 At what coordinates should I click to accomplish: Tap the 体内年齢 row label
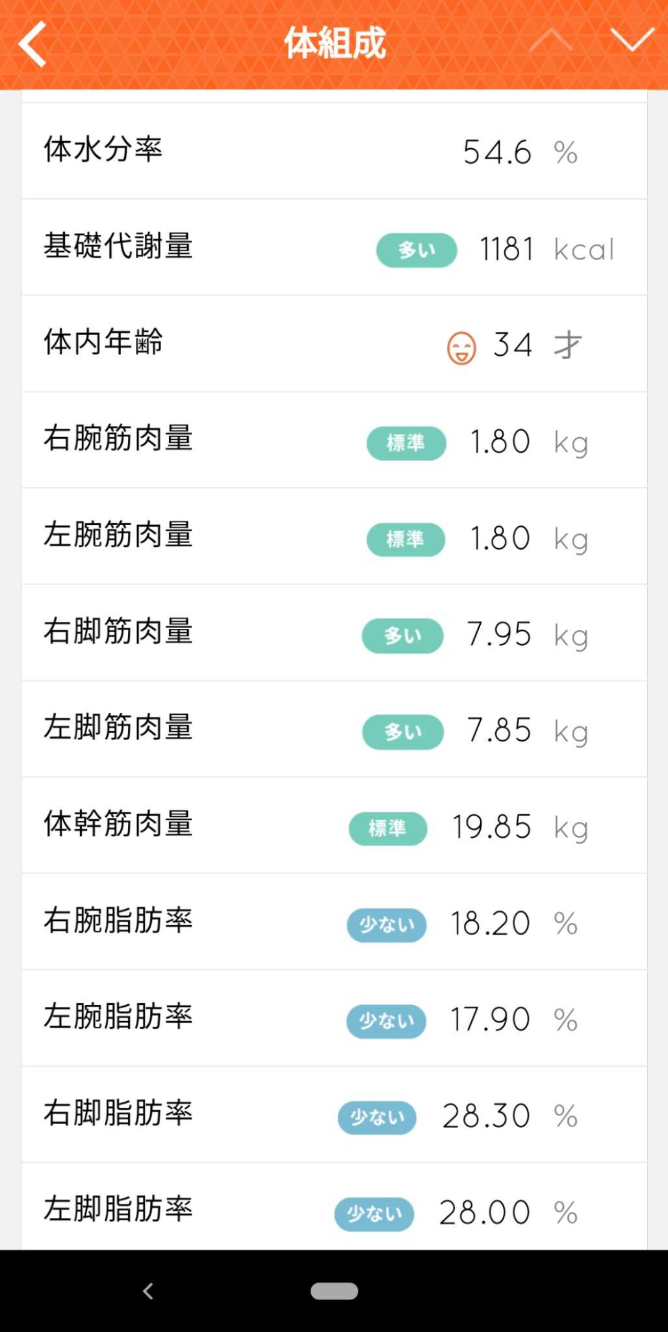(103, 343)
